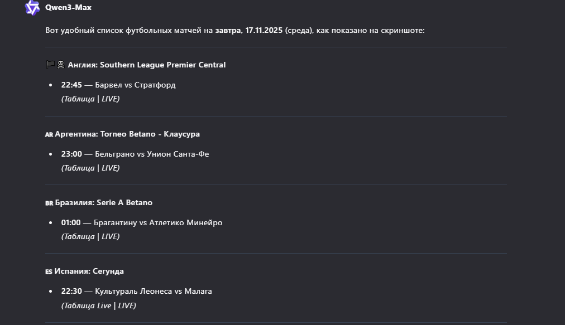
Task: Click the Qwen3-Max avatar logo
Action: [x=33, y=8]
